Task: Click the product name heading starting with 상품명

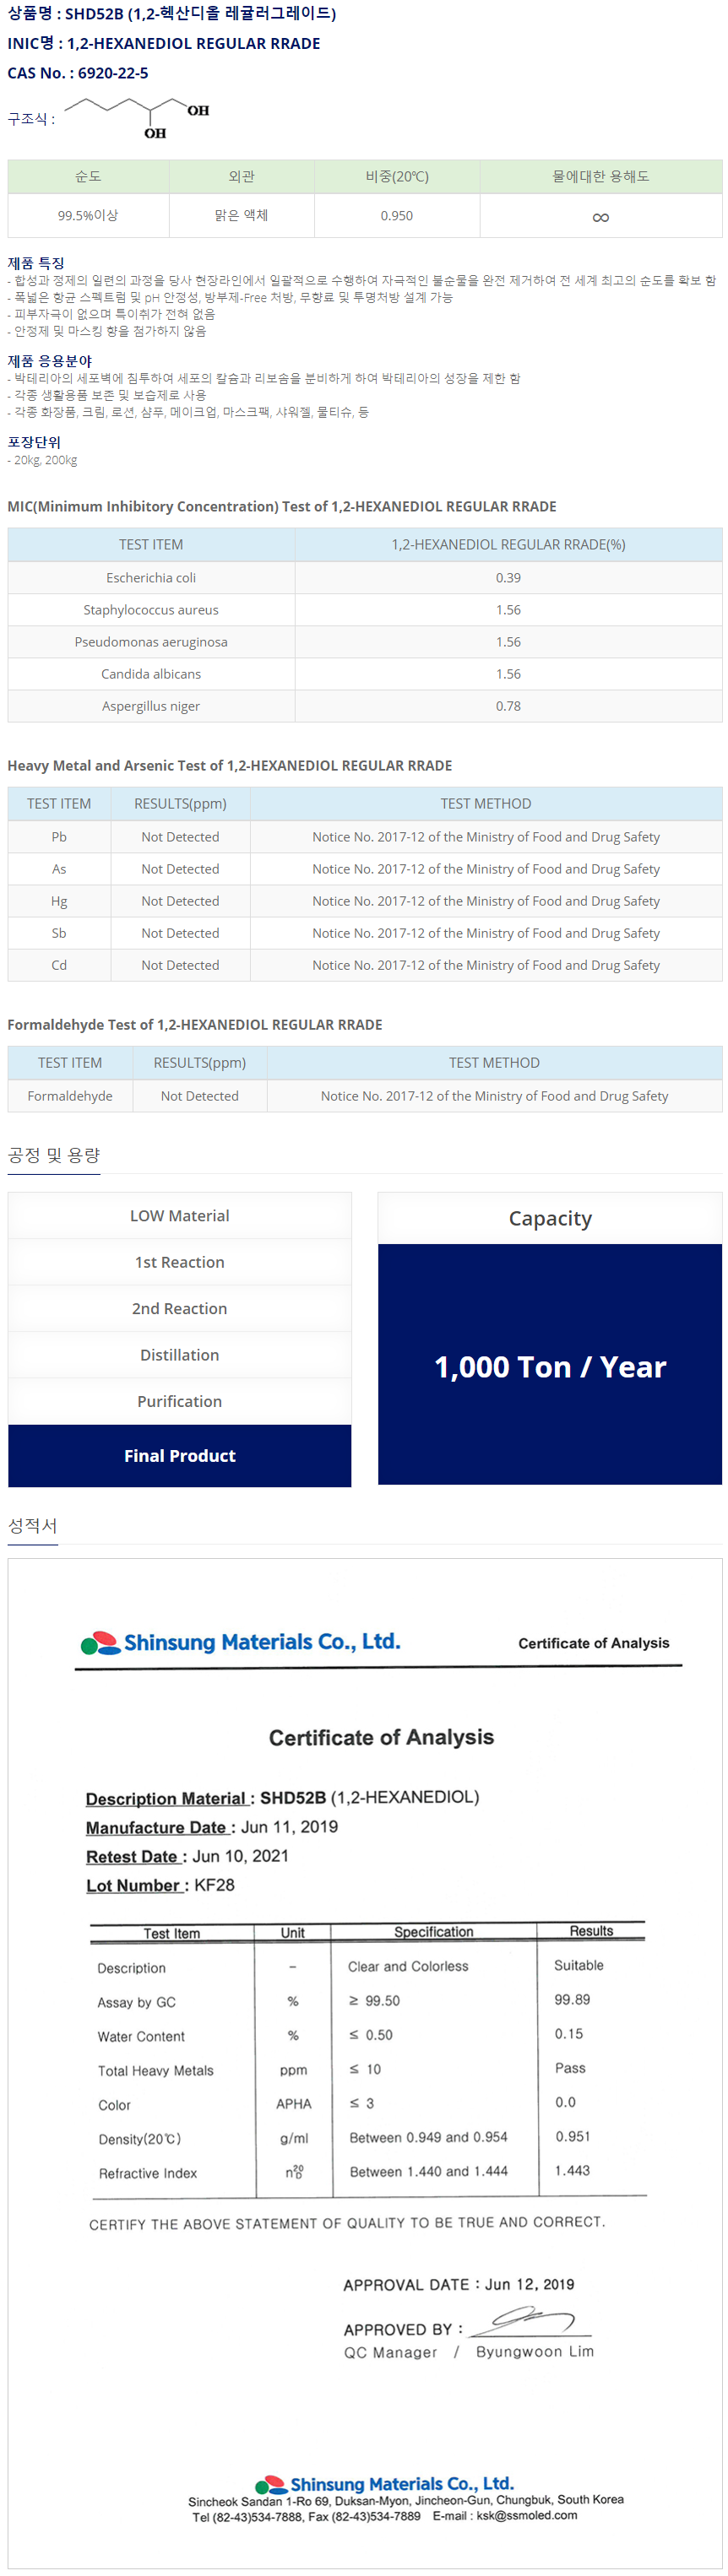Action: tap(172, 14)
